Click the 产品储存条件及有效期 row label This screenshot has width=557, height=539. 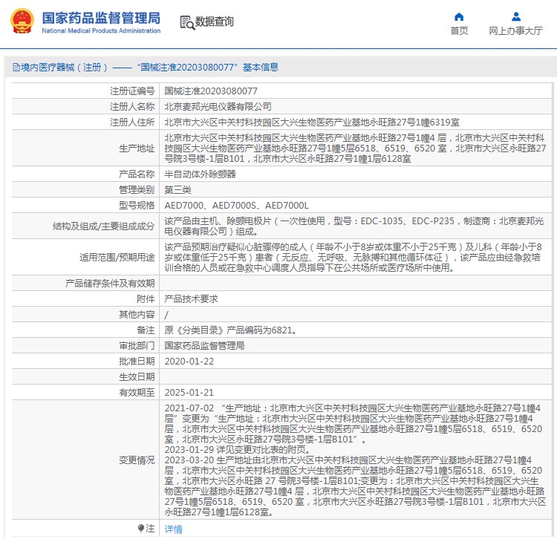110,284
